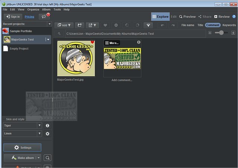This screenshot has height=168, width=238.
Task: Click the new folder icon in toolbar
Action: pos(80,25)
